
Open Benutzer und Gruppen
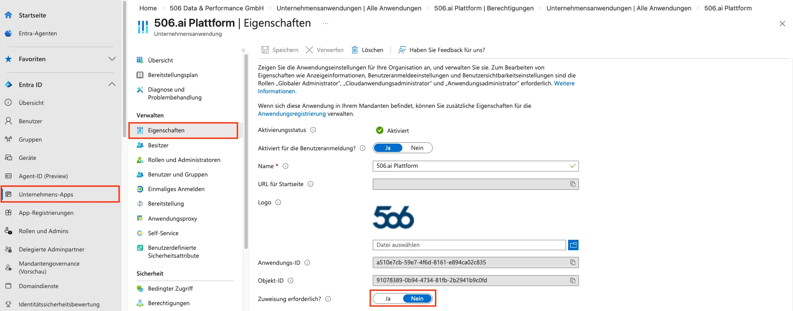(178, 174)
